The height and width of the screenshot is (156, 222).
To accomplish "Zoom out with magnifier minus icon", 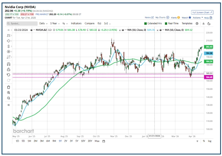I will 9,98.
